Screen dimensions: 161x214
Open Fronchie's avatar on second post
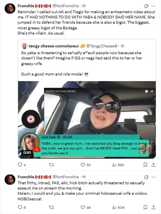click(10, 179)
